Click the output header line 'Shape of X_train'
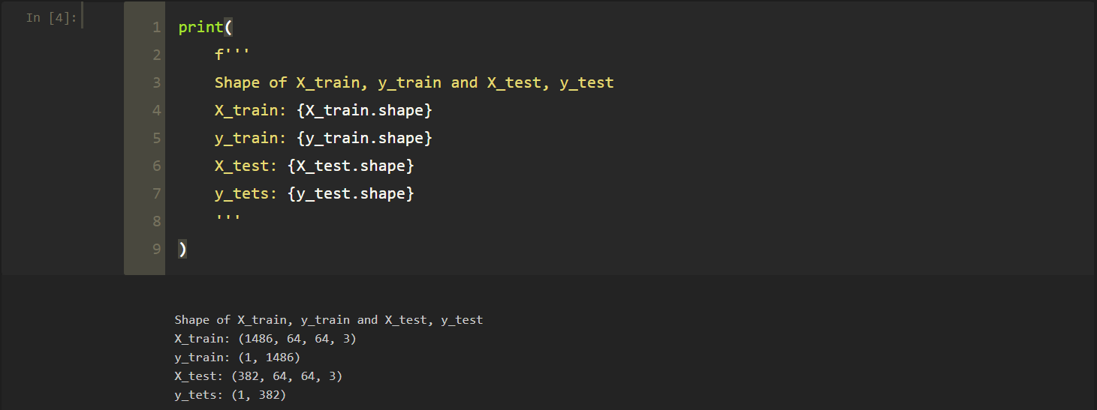 click(x=328, y=320)
